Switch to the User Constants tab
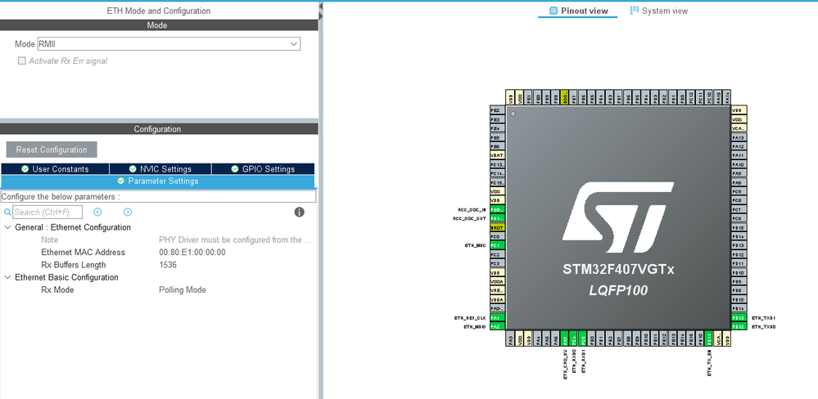Image resolution: width=818 pixels, height=399 pixels. click(x=55, y=168)
